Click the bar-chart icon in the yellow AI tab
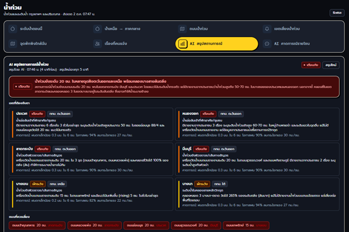The width and height of the screenshot is (349, 232). pyautogui.click(x=183, y=43)
